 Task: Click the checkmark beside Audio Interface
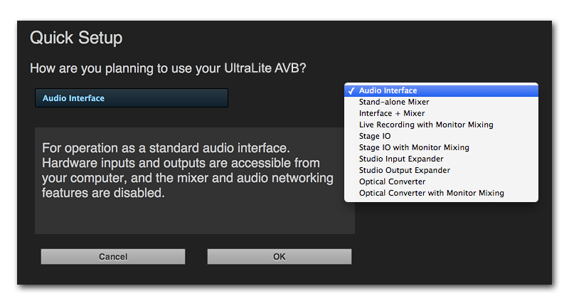(351, 91)
